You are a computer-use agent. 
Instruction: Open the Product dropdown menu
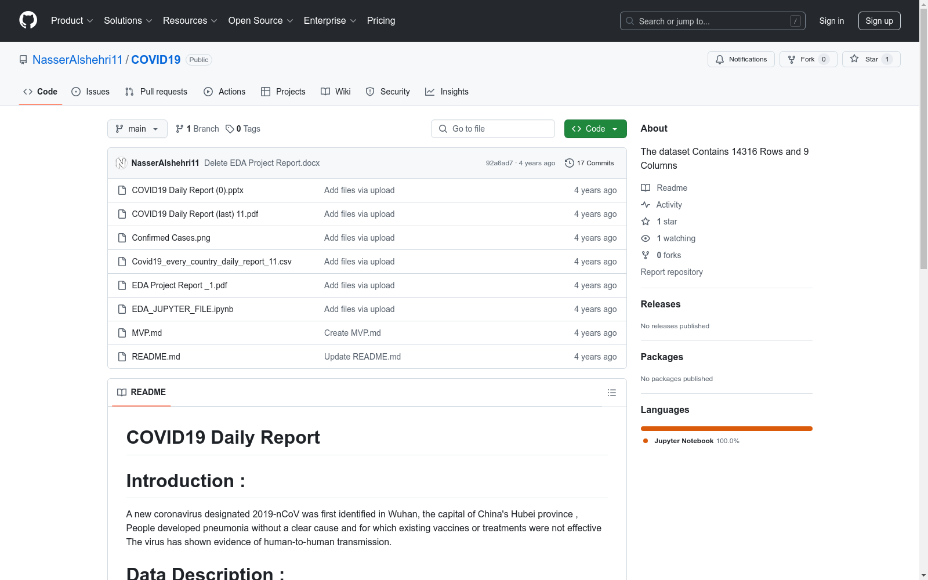click(72, 21)
